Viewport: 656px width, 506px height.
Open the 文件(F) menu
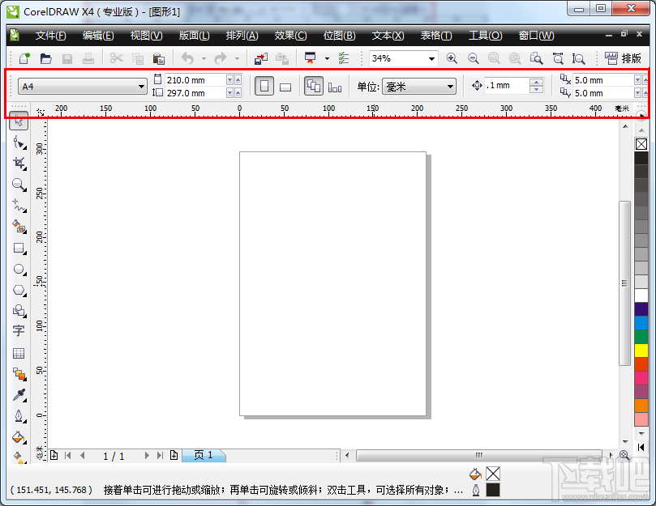(50, 36)
